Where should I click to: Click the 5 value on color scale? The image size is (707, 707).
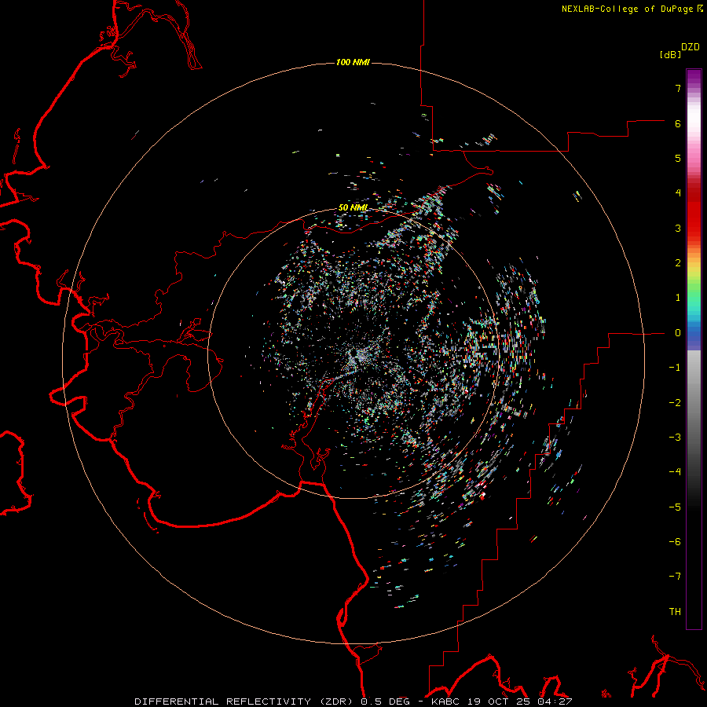point(678,158)
